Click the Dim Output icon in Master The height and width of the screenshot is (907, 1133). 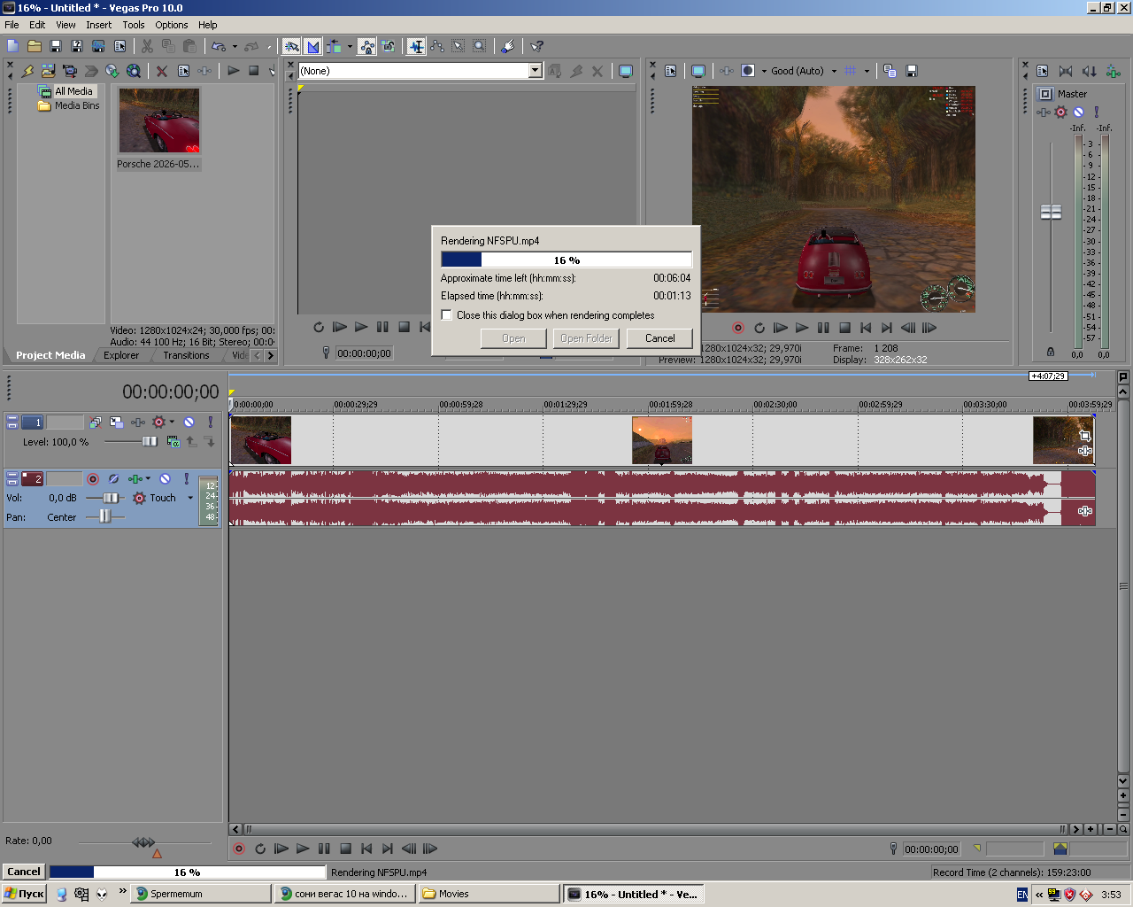1090,71
